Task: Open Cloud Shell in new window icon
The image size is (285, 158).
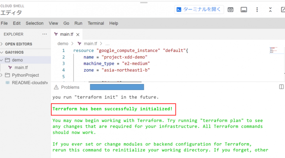Action: click(x=283, y=10)
